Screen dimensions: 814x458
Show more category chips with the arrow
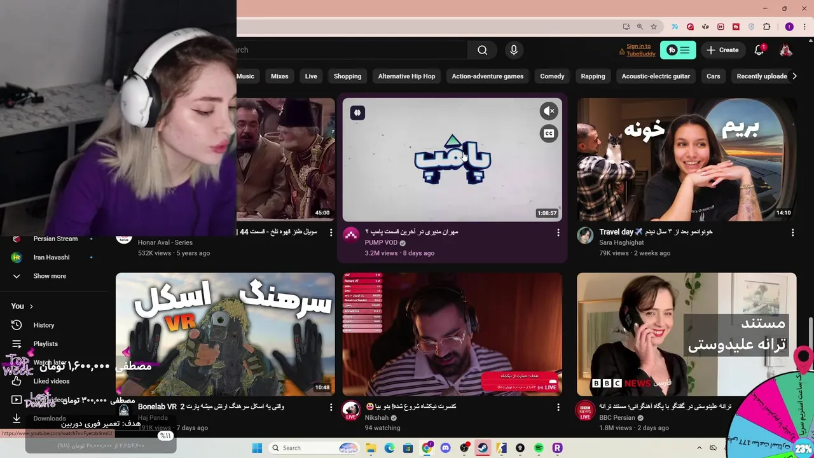(x=794, y=76)
